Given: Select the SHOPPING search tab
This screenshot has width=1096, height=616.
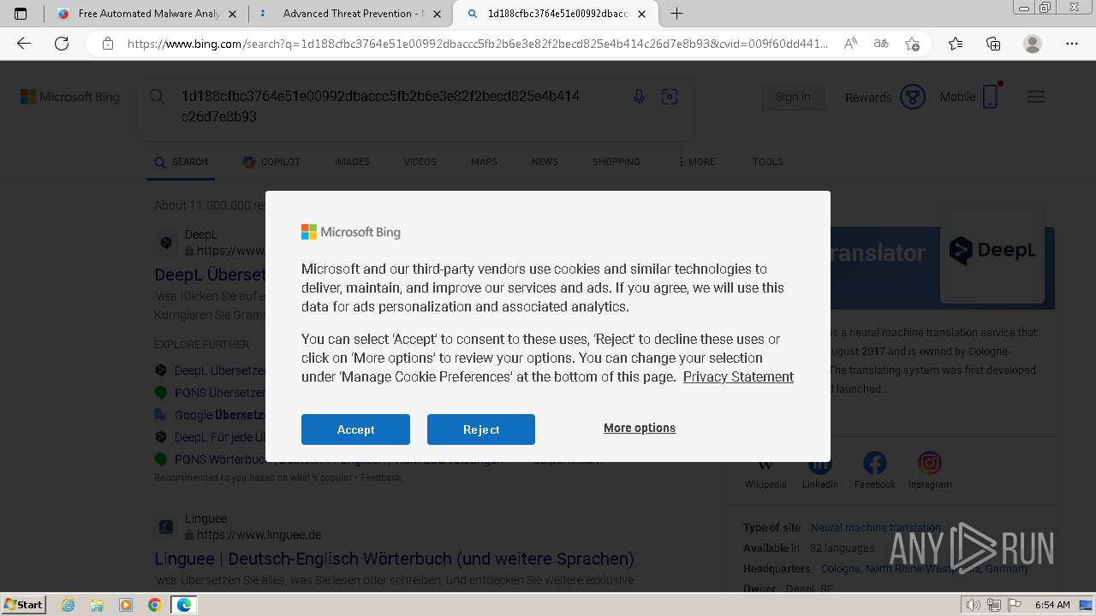Looking at the screenshot, I should pos(616,162).
